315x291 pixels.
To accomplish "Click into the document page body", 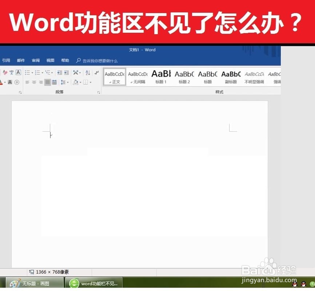I will (x=140, y=184).
